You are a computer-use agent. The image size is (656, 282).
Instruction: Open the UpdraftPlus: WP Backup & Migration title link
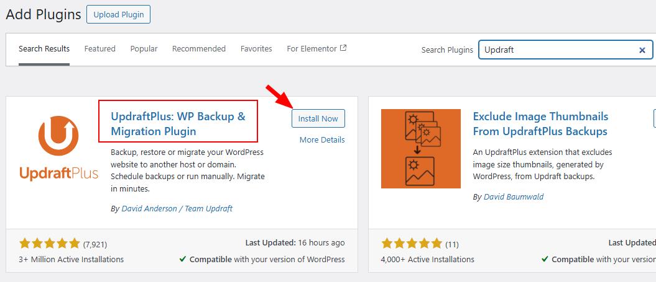tap(178, 123)
